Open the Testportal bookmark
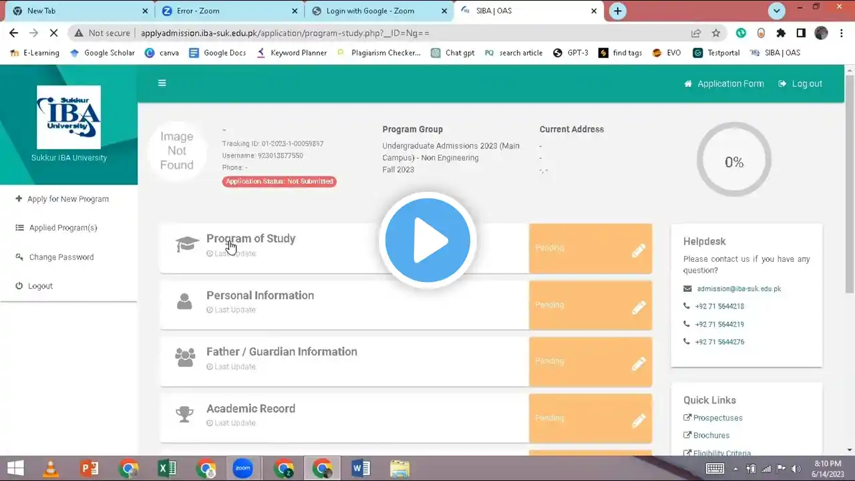 click(x=716, y=53)
